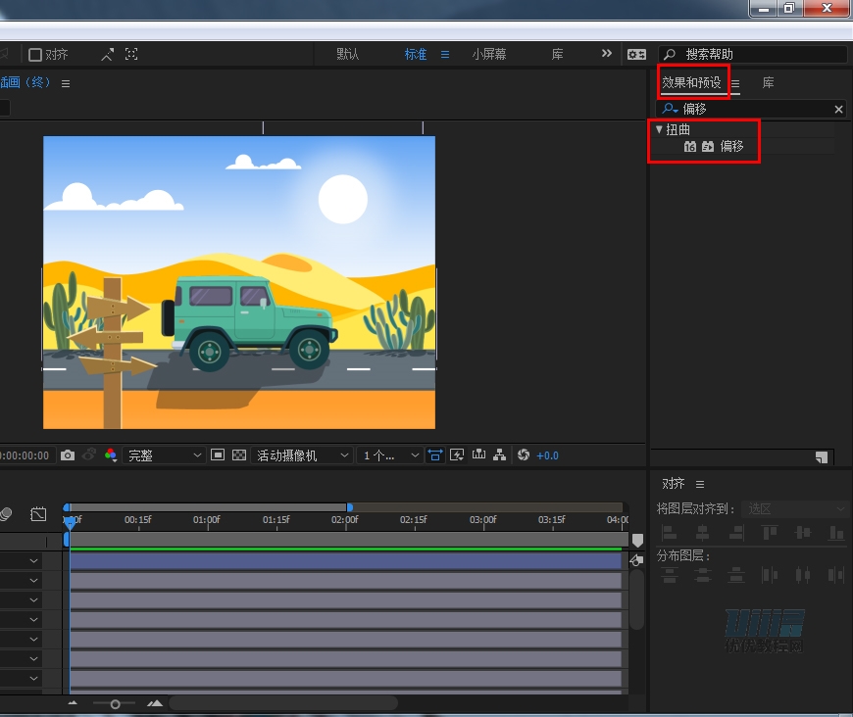Switch to the 小屏幕 workspace
This screenshot has height=717, width=853.
pos(489,54)
